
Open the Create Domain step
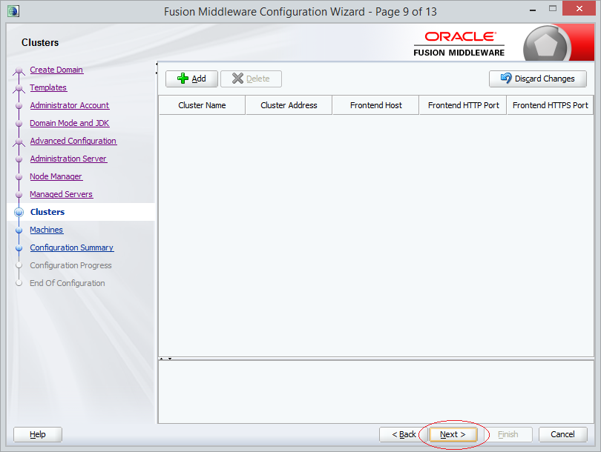tap(56, 70)
